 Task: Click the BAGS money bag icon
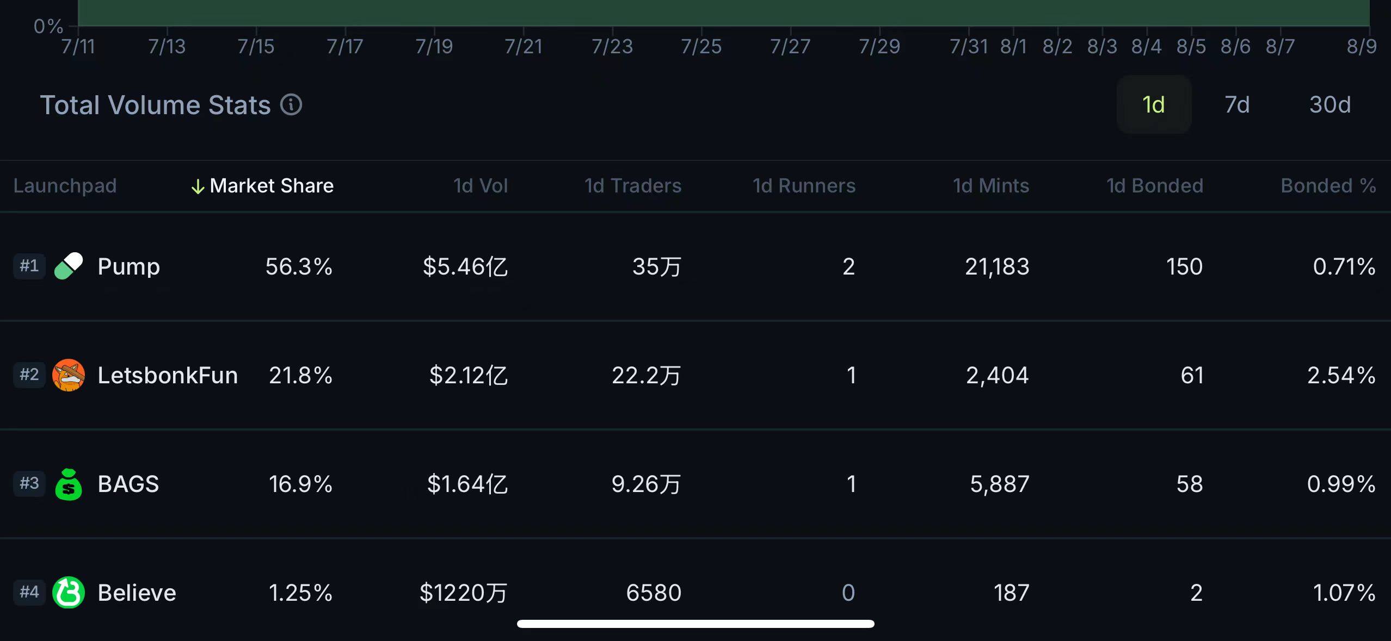(x=69, y=484)
